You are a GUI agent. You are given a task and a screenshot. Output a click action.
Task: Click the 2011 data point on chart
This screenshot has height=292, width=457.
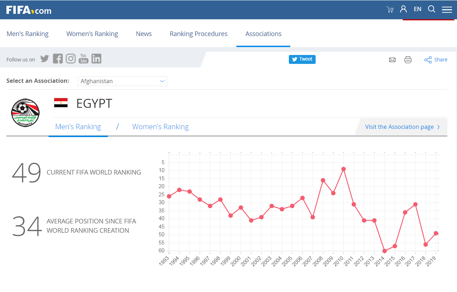point(354,204)
